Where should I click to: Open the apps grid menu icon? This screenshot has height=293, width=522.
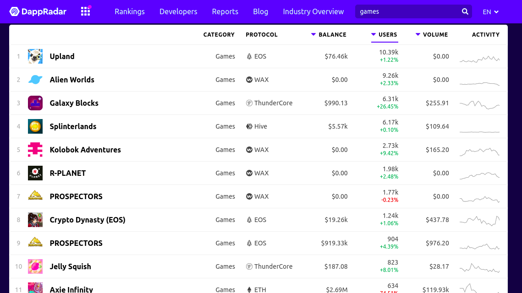(86, 11)
